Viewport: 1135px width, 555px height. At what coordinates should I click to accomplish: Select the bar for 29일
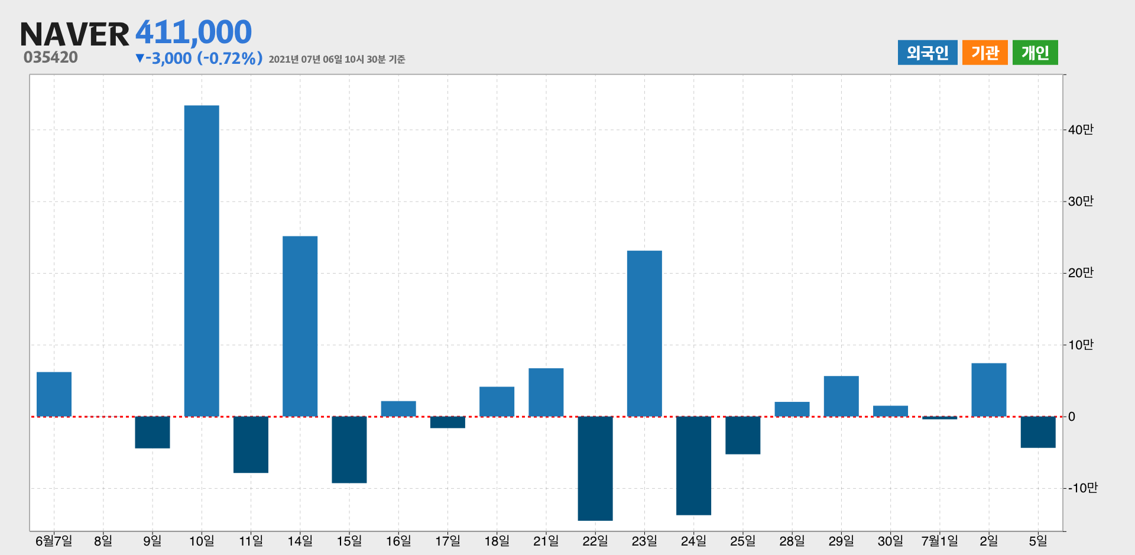841,396
